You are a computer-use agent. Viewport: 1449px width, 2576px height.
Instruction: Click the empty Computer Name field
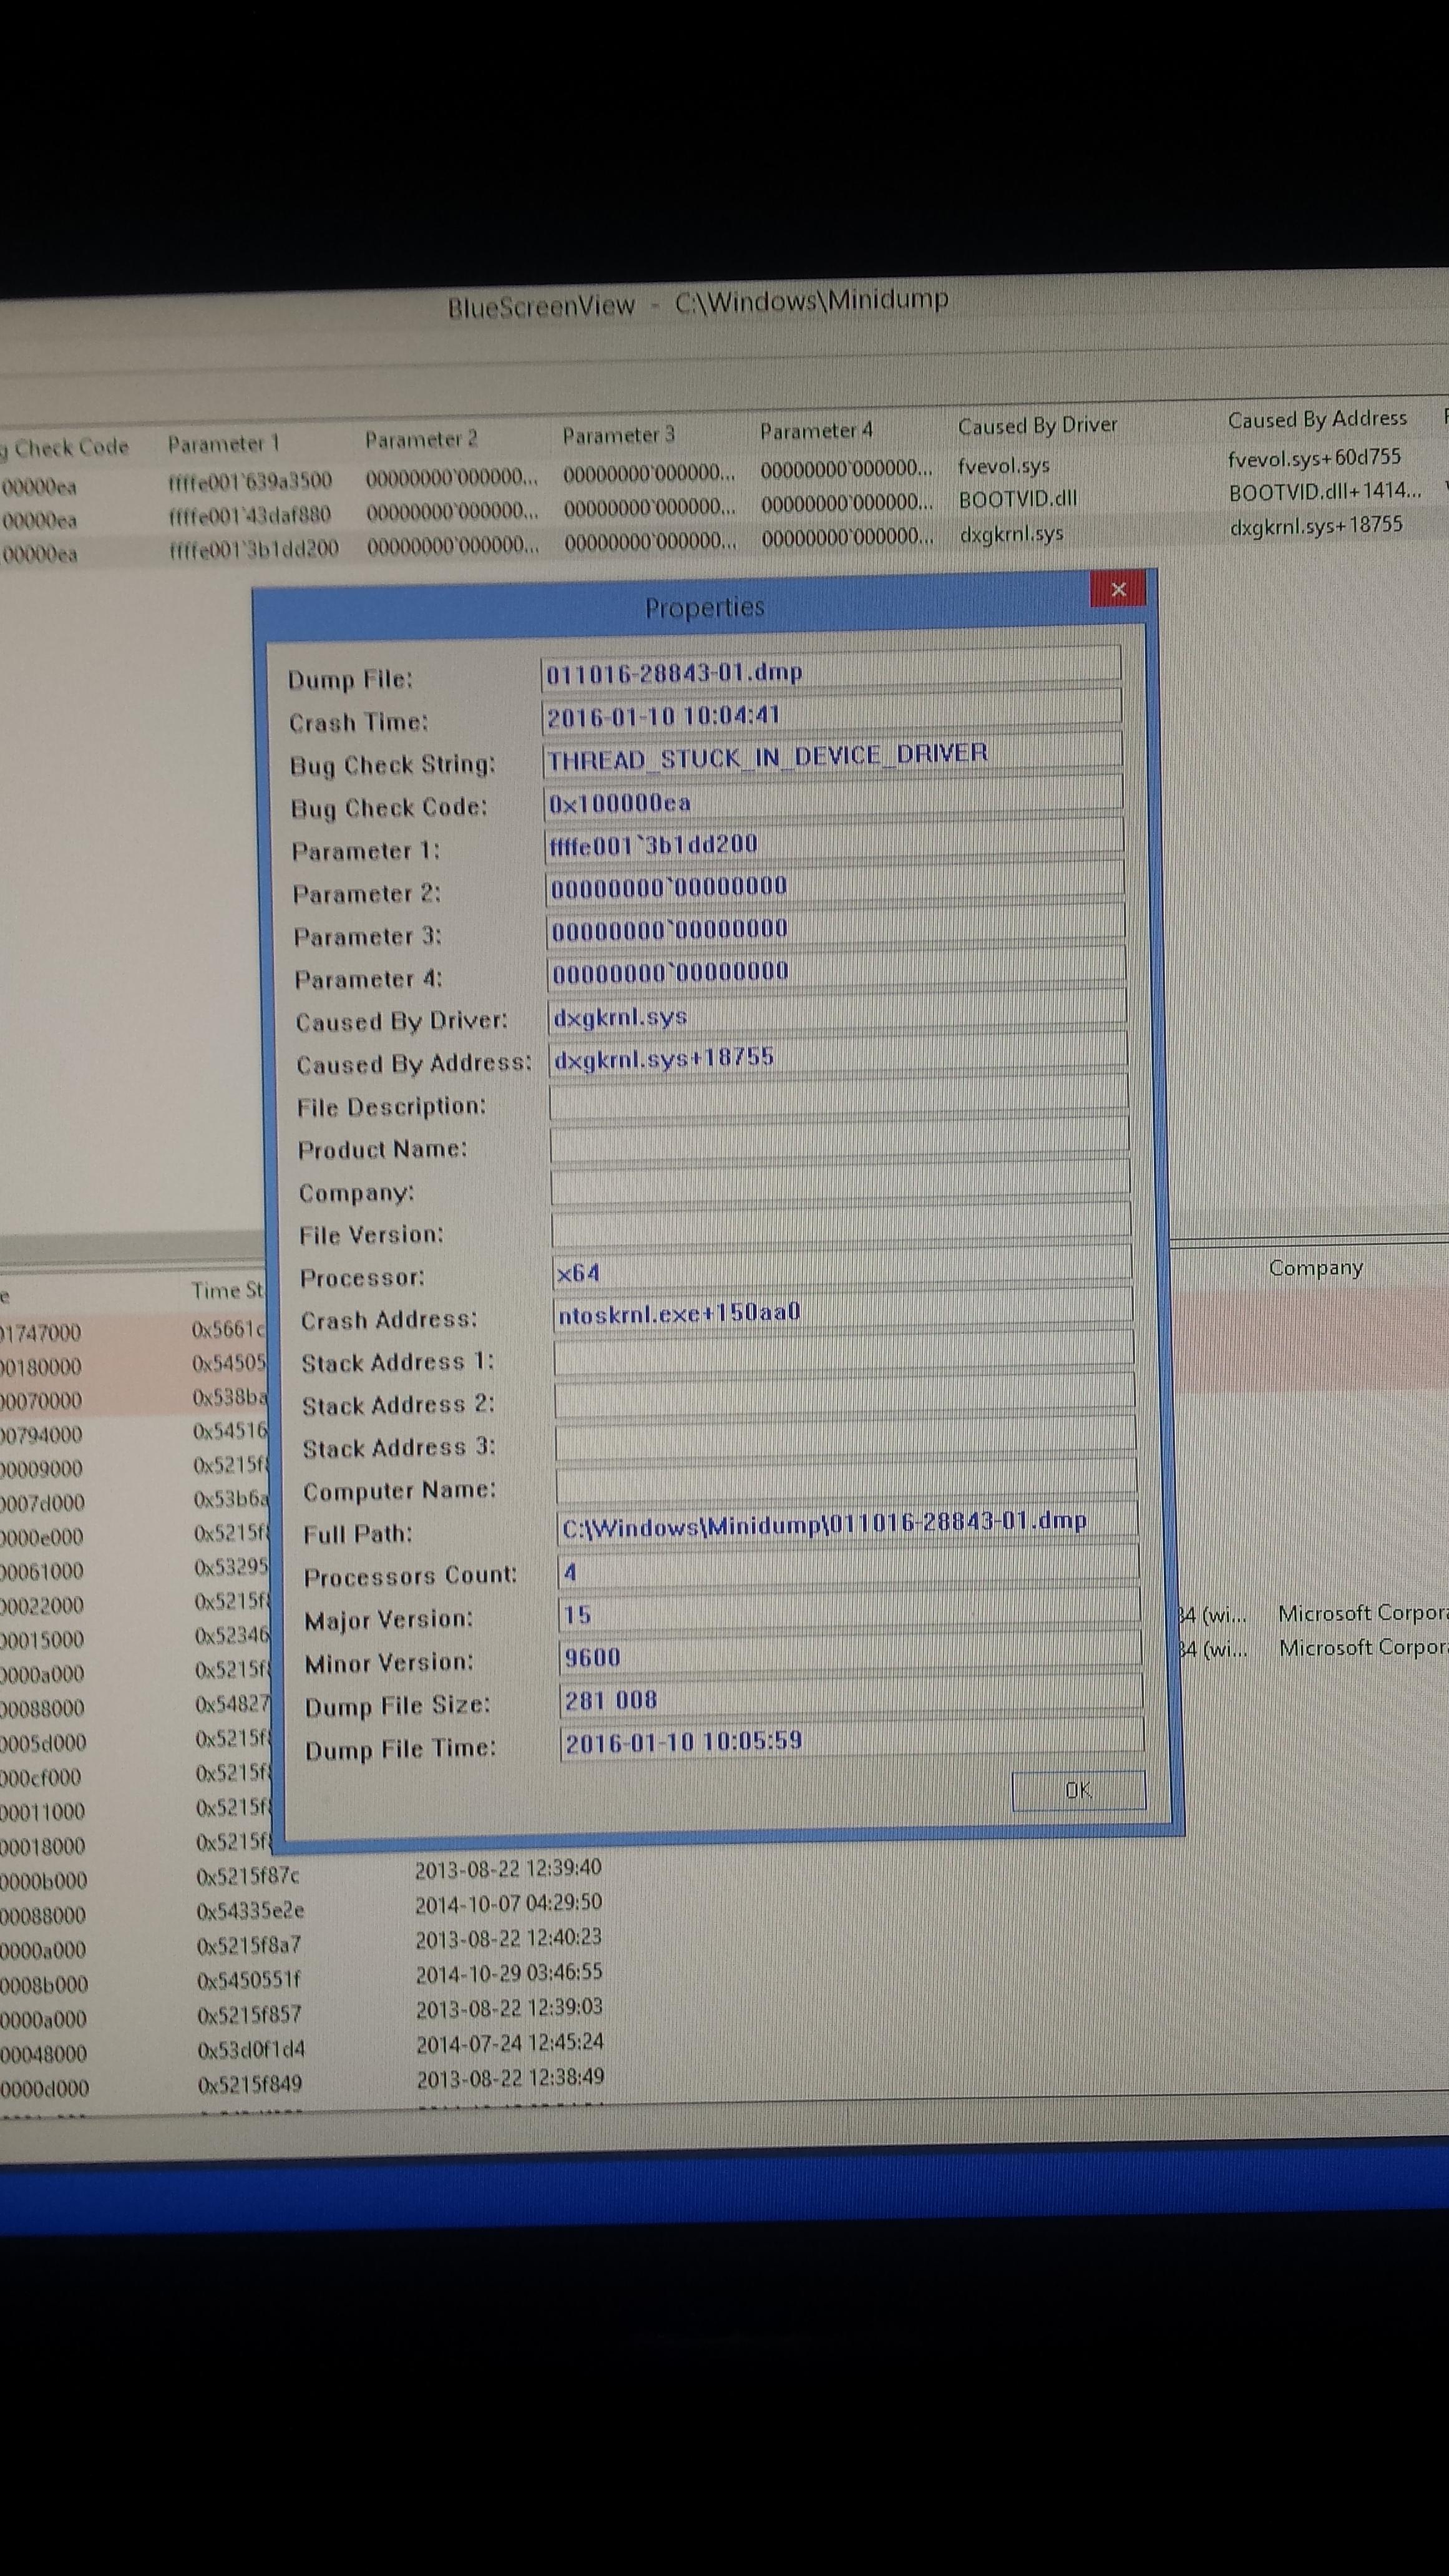pyautogui.click(x=847, y=1483)
